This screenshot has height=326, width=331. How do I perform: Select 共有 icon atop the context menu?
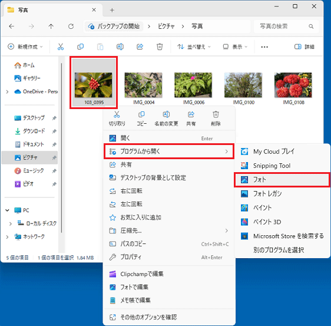(x=191, y=118)
